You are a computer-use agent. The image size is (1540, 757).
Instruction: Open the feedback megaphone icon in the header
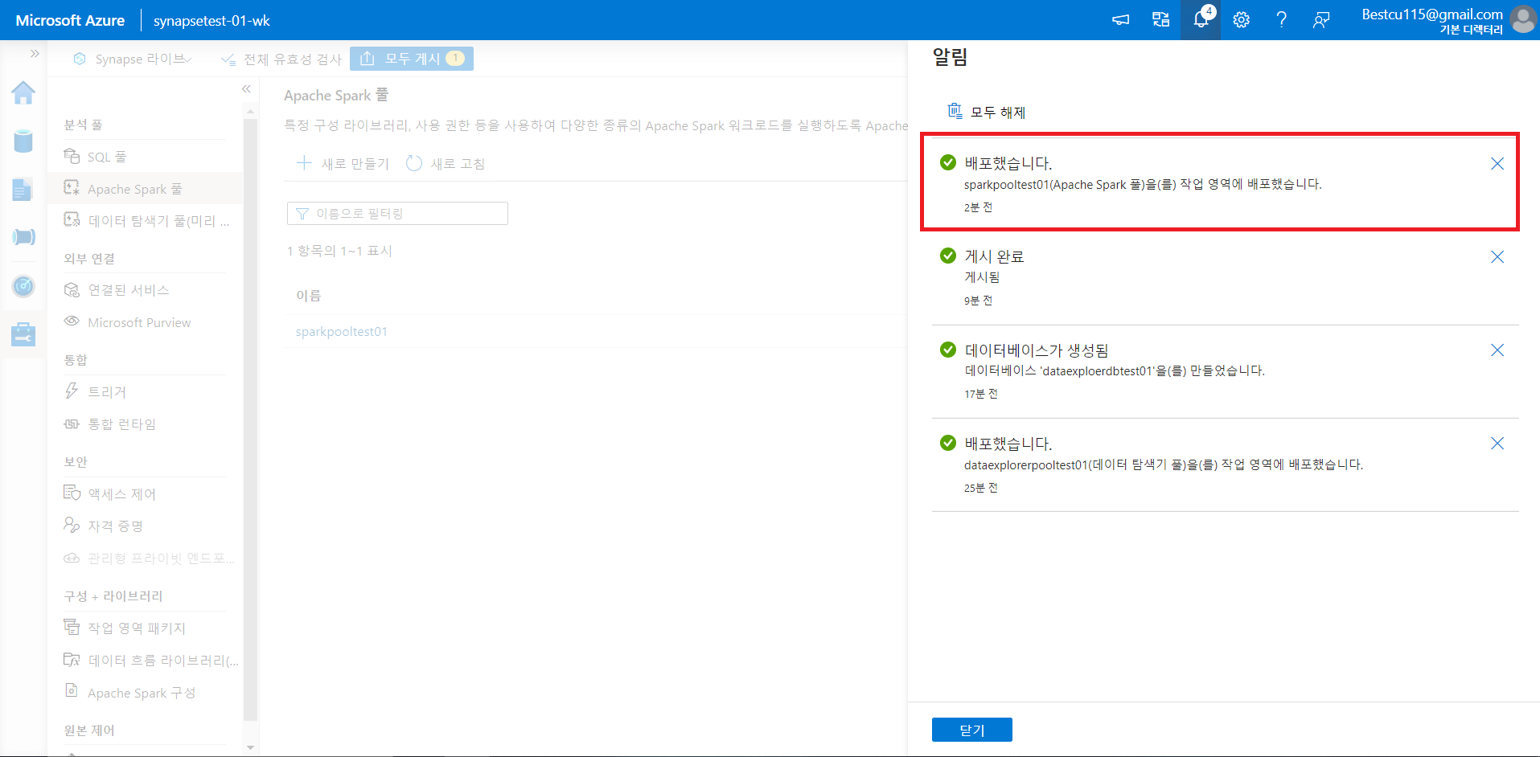pyautogui.click(x=1120, y=20)
